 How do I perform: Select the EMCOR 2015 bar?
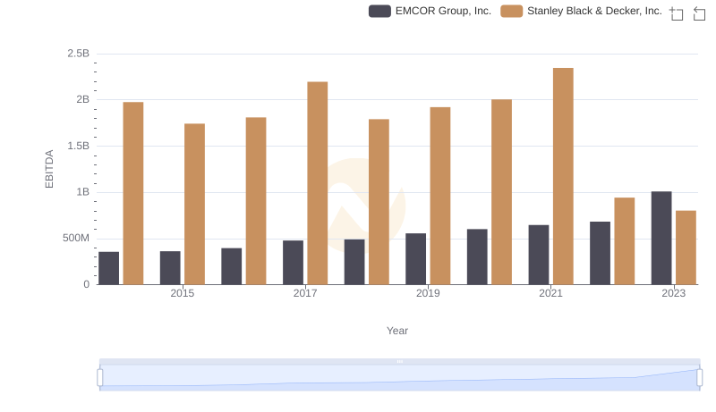click(170, 268)
